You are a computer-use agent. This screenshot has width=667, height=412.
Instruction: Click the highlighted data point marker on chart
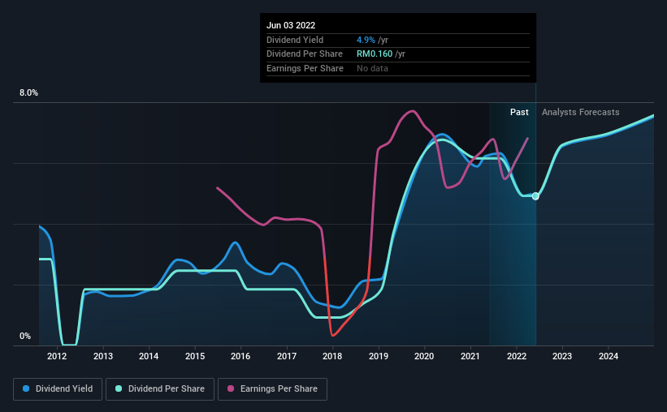click(535, 196)
